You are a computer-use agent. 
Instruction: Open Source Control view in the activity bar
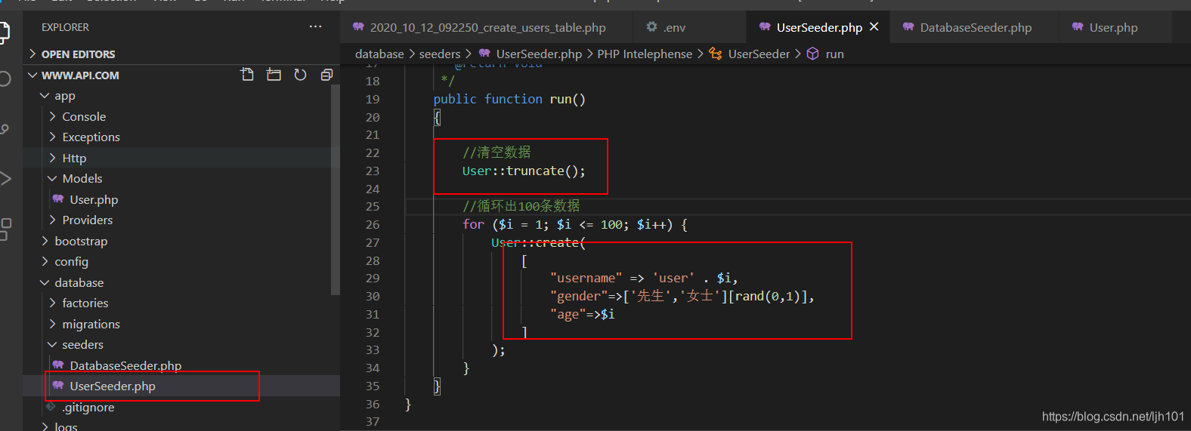(x=4, y=129)
